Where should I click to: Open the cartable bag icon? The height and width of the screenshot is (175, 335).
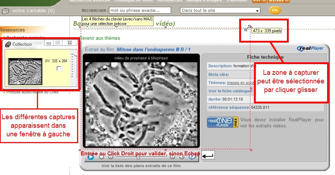click(x=5, y=11)
